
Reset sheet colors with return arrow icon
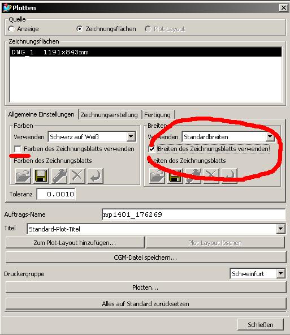96,176
